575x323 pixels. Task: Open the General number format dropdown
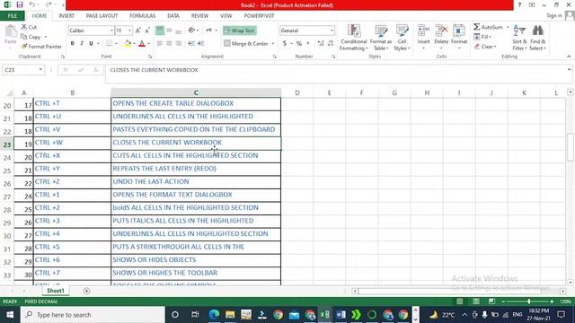pyautogui.click(x=332, y=31)
